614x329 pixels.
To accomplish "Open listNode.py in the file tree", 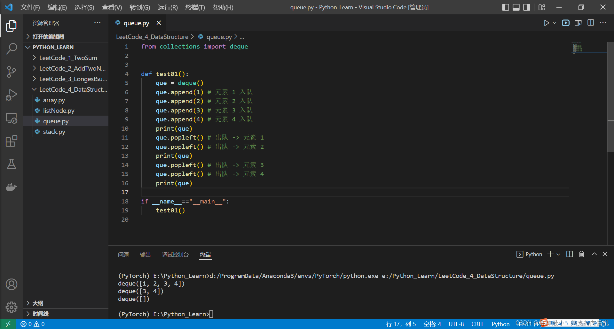I will pyautogui.click(x=66, y=111).
